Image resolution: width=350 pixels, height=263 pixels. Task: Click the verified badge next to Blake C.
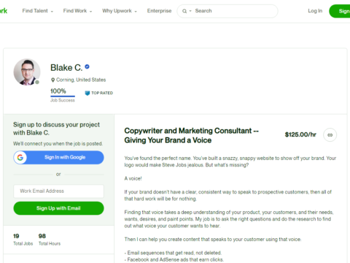[87, 66]
